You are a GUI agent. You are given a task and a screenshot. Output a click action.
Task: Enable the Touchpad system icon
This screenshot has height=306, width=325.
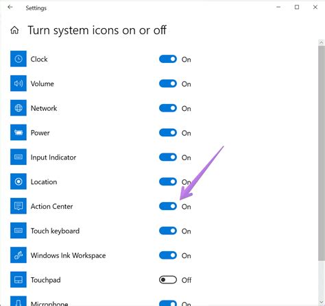point(168,280)
